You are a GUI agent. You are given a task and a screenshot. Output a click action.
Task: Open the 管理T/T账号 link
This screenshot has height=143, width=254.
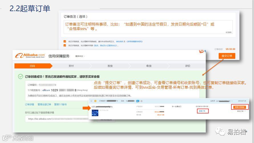click(x=60, y=104)
